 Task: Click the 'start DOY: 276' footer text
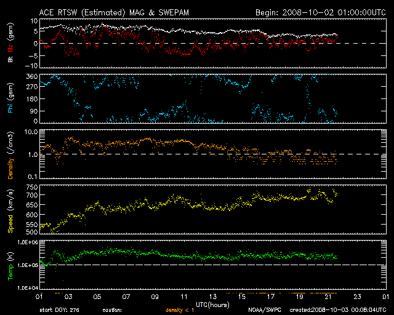tap(59, 310)
